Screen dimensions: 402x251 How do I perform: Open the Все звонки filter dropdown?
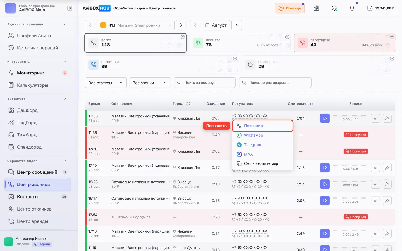150,83
